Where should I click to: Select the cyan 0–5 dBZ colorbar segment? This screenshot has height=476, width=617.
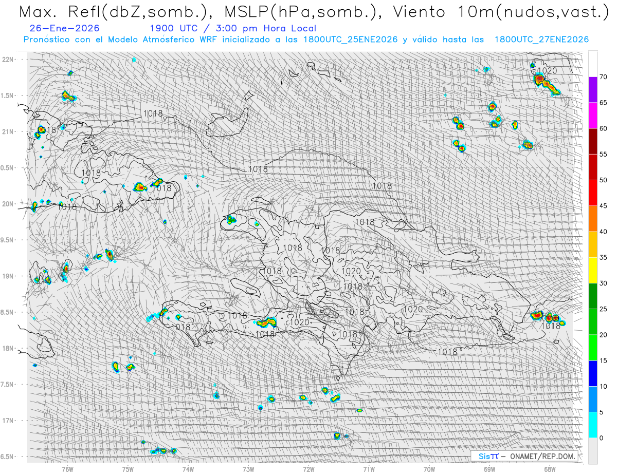point(593,425)
